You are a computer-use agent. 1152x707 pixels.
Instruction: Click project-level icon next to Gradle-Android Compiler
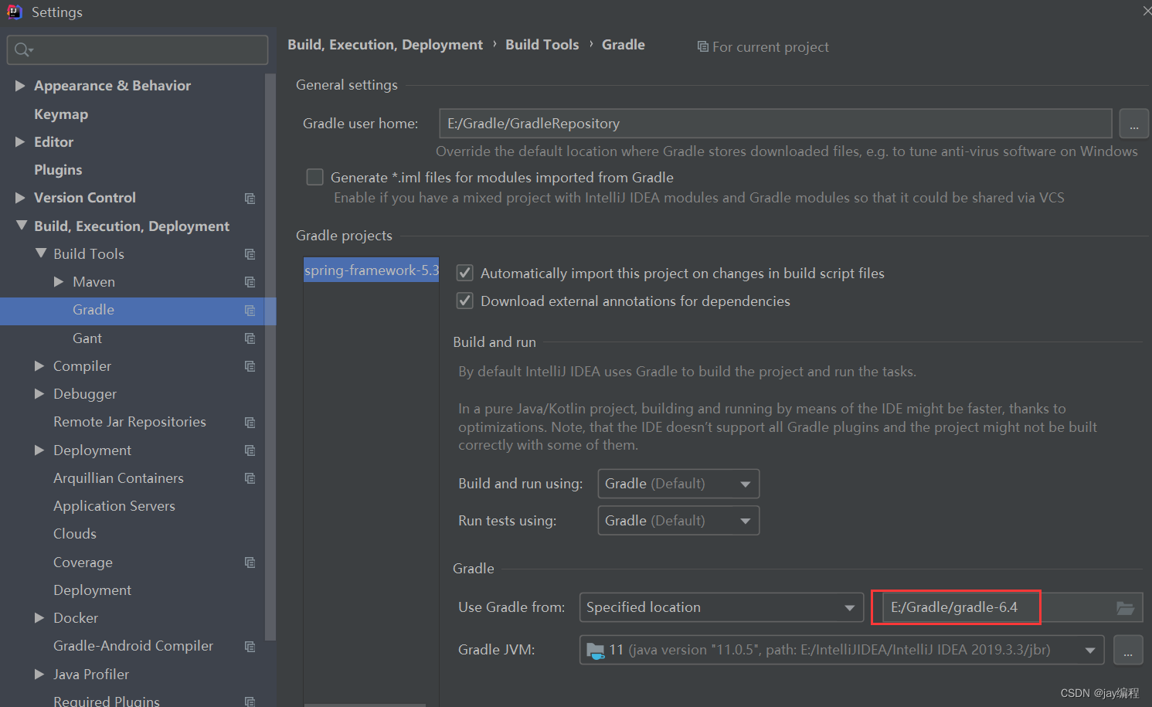pos(250,647)
